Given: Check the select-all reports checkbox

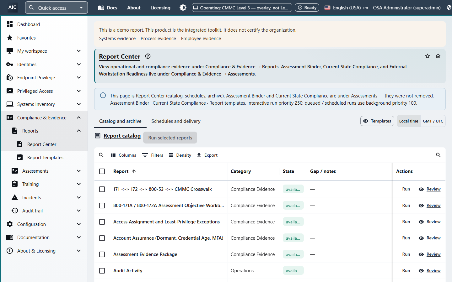Looking at the screenshot, I should click(102, 171).
